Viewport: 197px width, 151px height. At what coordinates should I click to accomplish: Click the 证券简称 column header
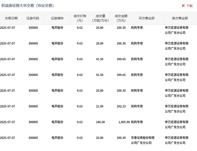coord(57,18)
